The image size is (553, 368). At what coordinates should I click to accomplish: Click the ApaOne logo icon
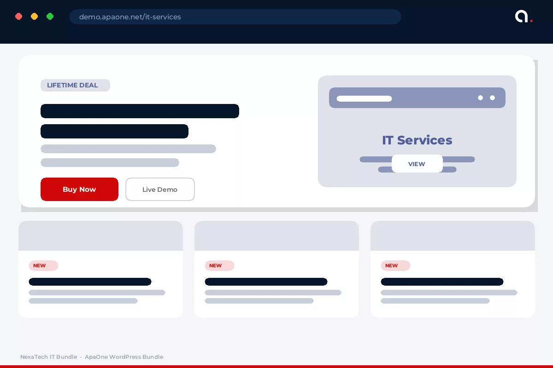524,17
